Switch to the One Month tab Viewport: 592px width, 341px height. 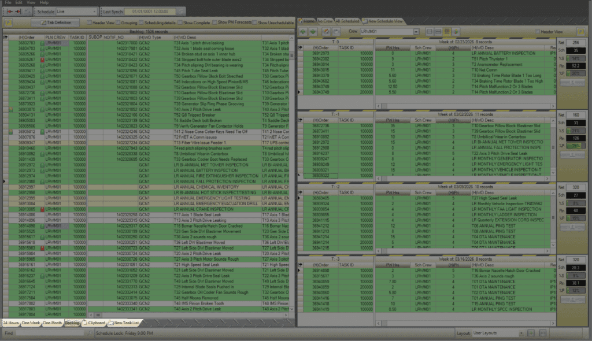coord(52,323)
